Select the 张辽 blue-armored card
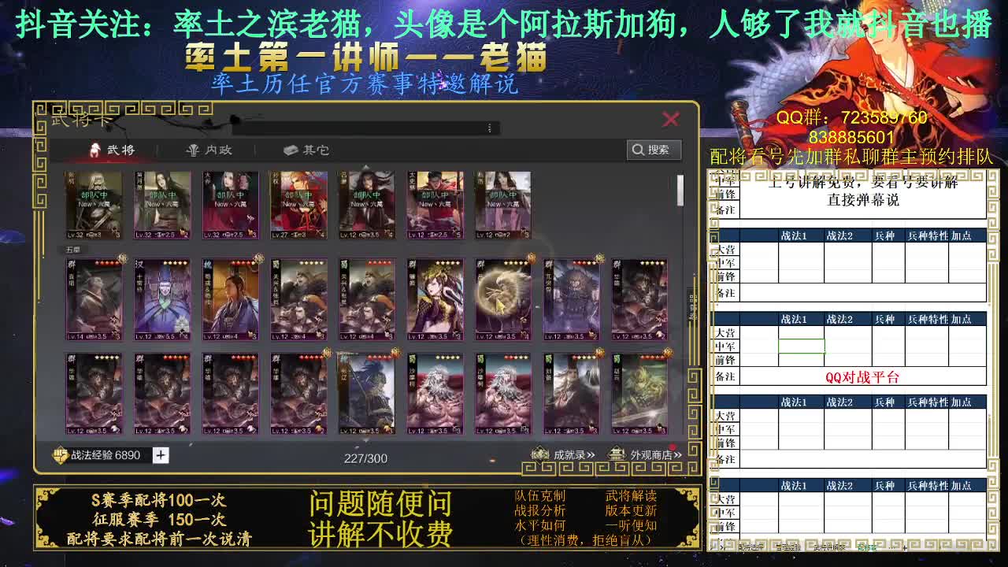Screen dimensions: 1008x567 (x=366, y=394)
